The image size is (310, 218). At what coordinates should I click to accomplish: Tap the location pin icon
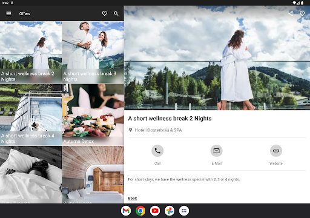(130, 130)
